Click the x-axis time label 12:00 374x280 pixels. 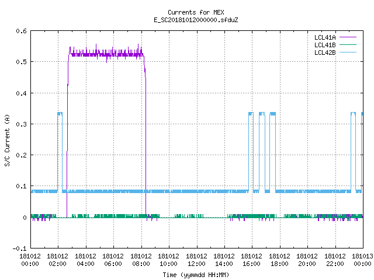coord(196,264)
